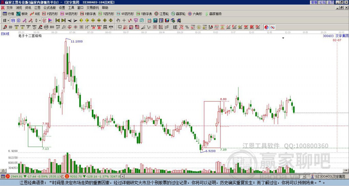Image resolution: width=349 pixels, height=186 pixels.
Task: Click the 日K线 chart label
Action: tap(5, 34)
